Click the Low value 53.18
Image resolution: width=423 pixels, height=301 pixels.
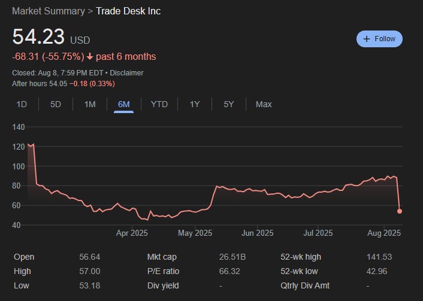pos(89,285)
